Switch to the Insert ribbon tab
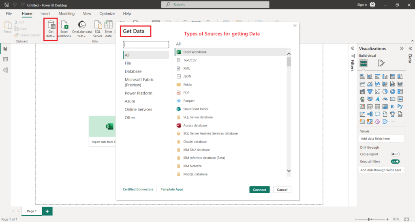 45,13
